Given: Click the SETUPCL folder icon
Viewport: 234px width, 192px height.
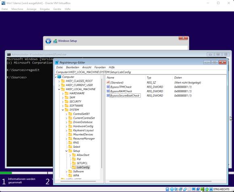Looking at the screenshot, I should [74, 163].
